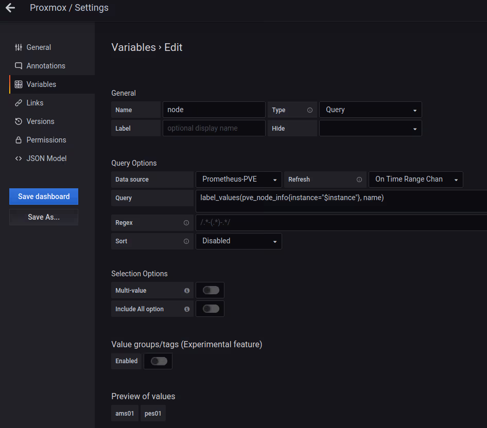Click the Sort info icon
Viewport: 487px width, 428px height.
(186, 241)
